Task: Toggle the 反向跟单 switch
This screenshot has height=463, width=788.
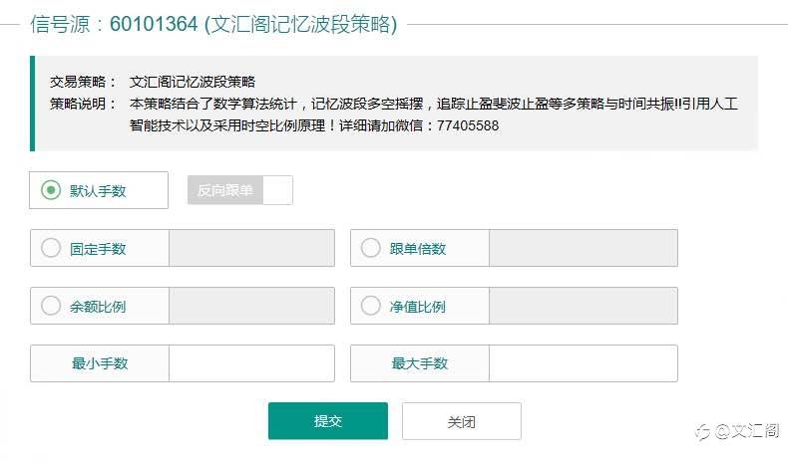Action: (240, 190)
